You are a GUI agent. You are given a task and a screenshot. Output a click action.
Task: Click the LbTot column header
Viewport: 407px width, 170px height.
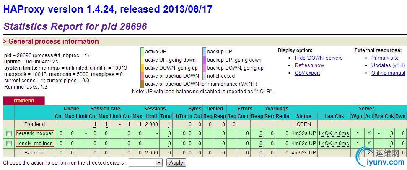coord(180,116)
